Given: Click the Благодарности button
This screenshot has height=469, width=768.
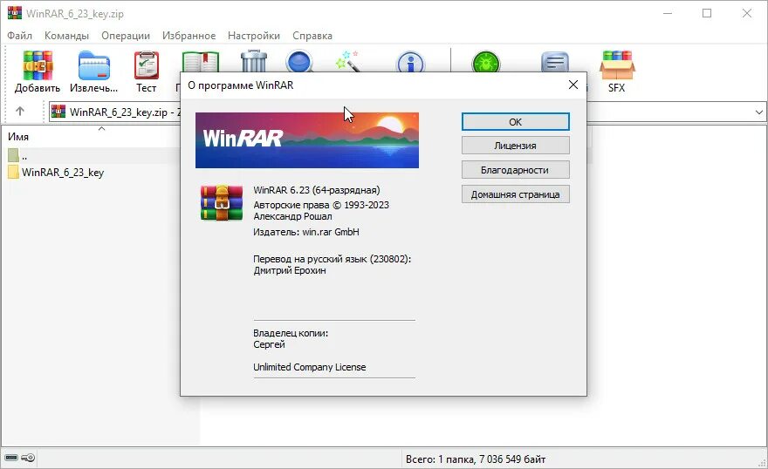Looking at the screenshot, I should (515, 170).
